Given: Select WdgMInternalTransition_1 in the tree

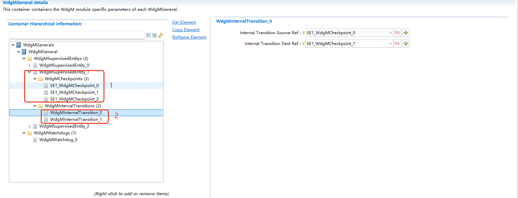Looking at the screenshot, I should (x=76, y=119).
